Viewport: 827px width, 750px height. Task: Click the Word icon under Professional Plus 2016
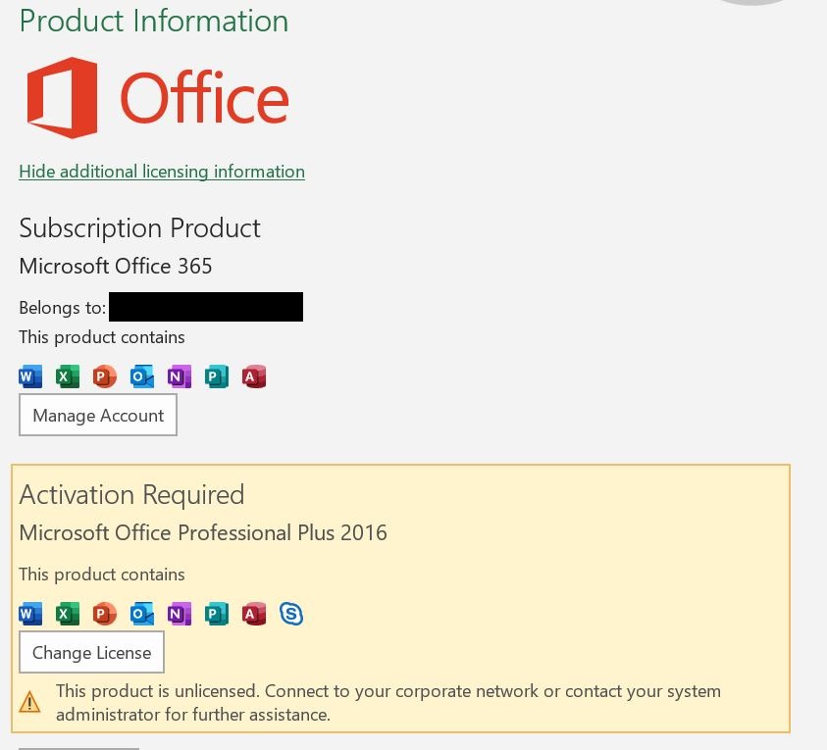[30, 614]
